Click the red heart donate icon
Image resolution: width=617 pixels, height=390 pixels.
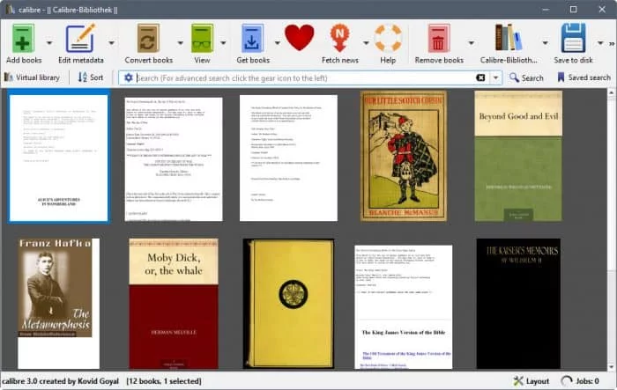pos(299,38)
